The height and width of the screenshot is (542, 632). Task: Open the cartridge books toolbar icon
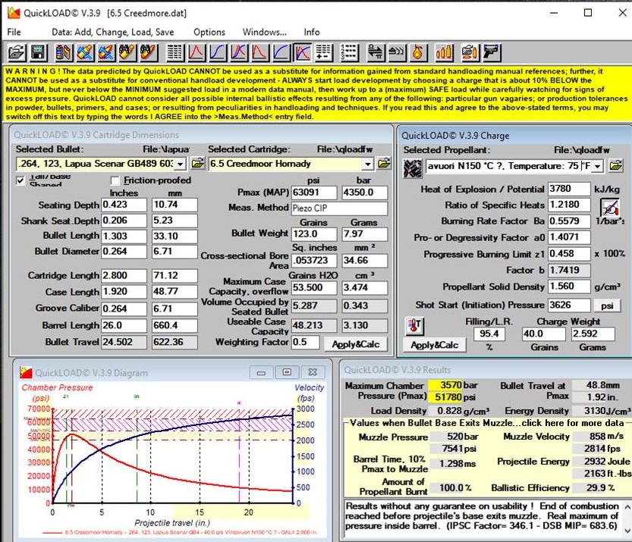click(64, 53)
